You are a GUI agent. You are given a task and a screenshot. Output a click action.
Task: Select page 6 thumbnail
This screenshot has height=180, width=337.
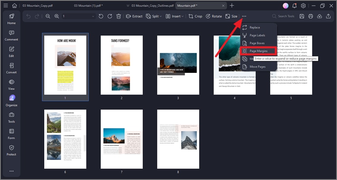(65, 139)
